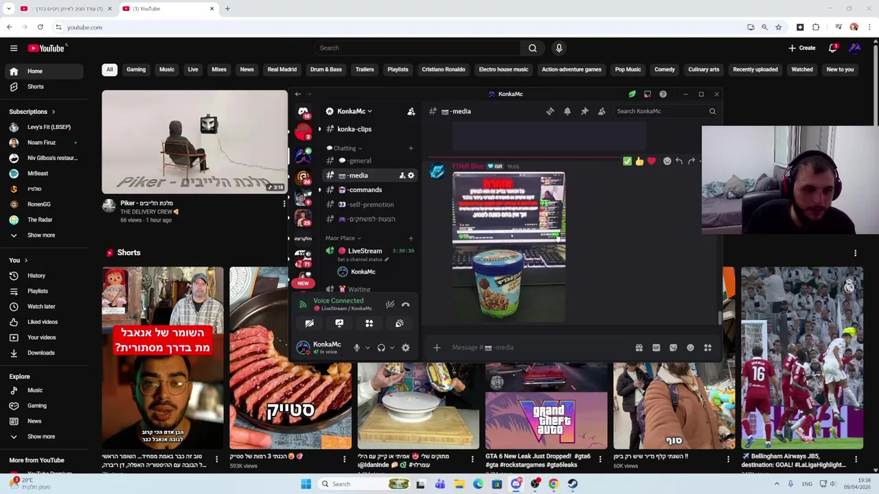Open Windows Start menu on taskbar
The width and height of the screenshot is (879, 494).
tap(306, 484)
